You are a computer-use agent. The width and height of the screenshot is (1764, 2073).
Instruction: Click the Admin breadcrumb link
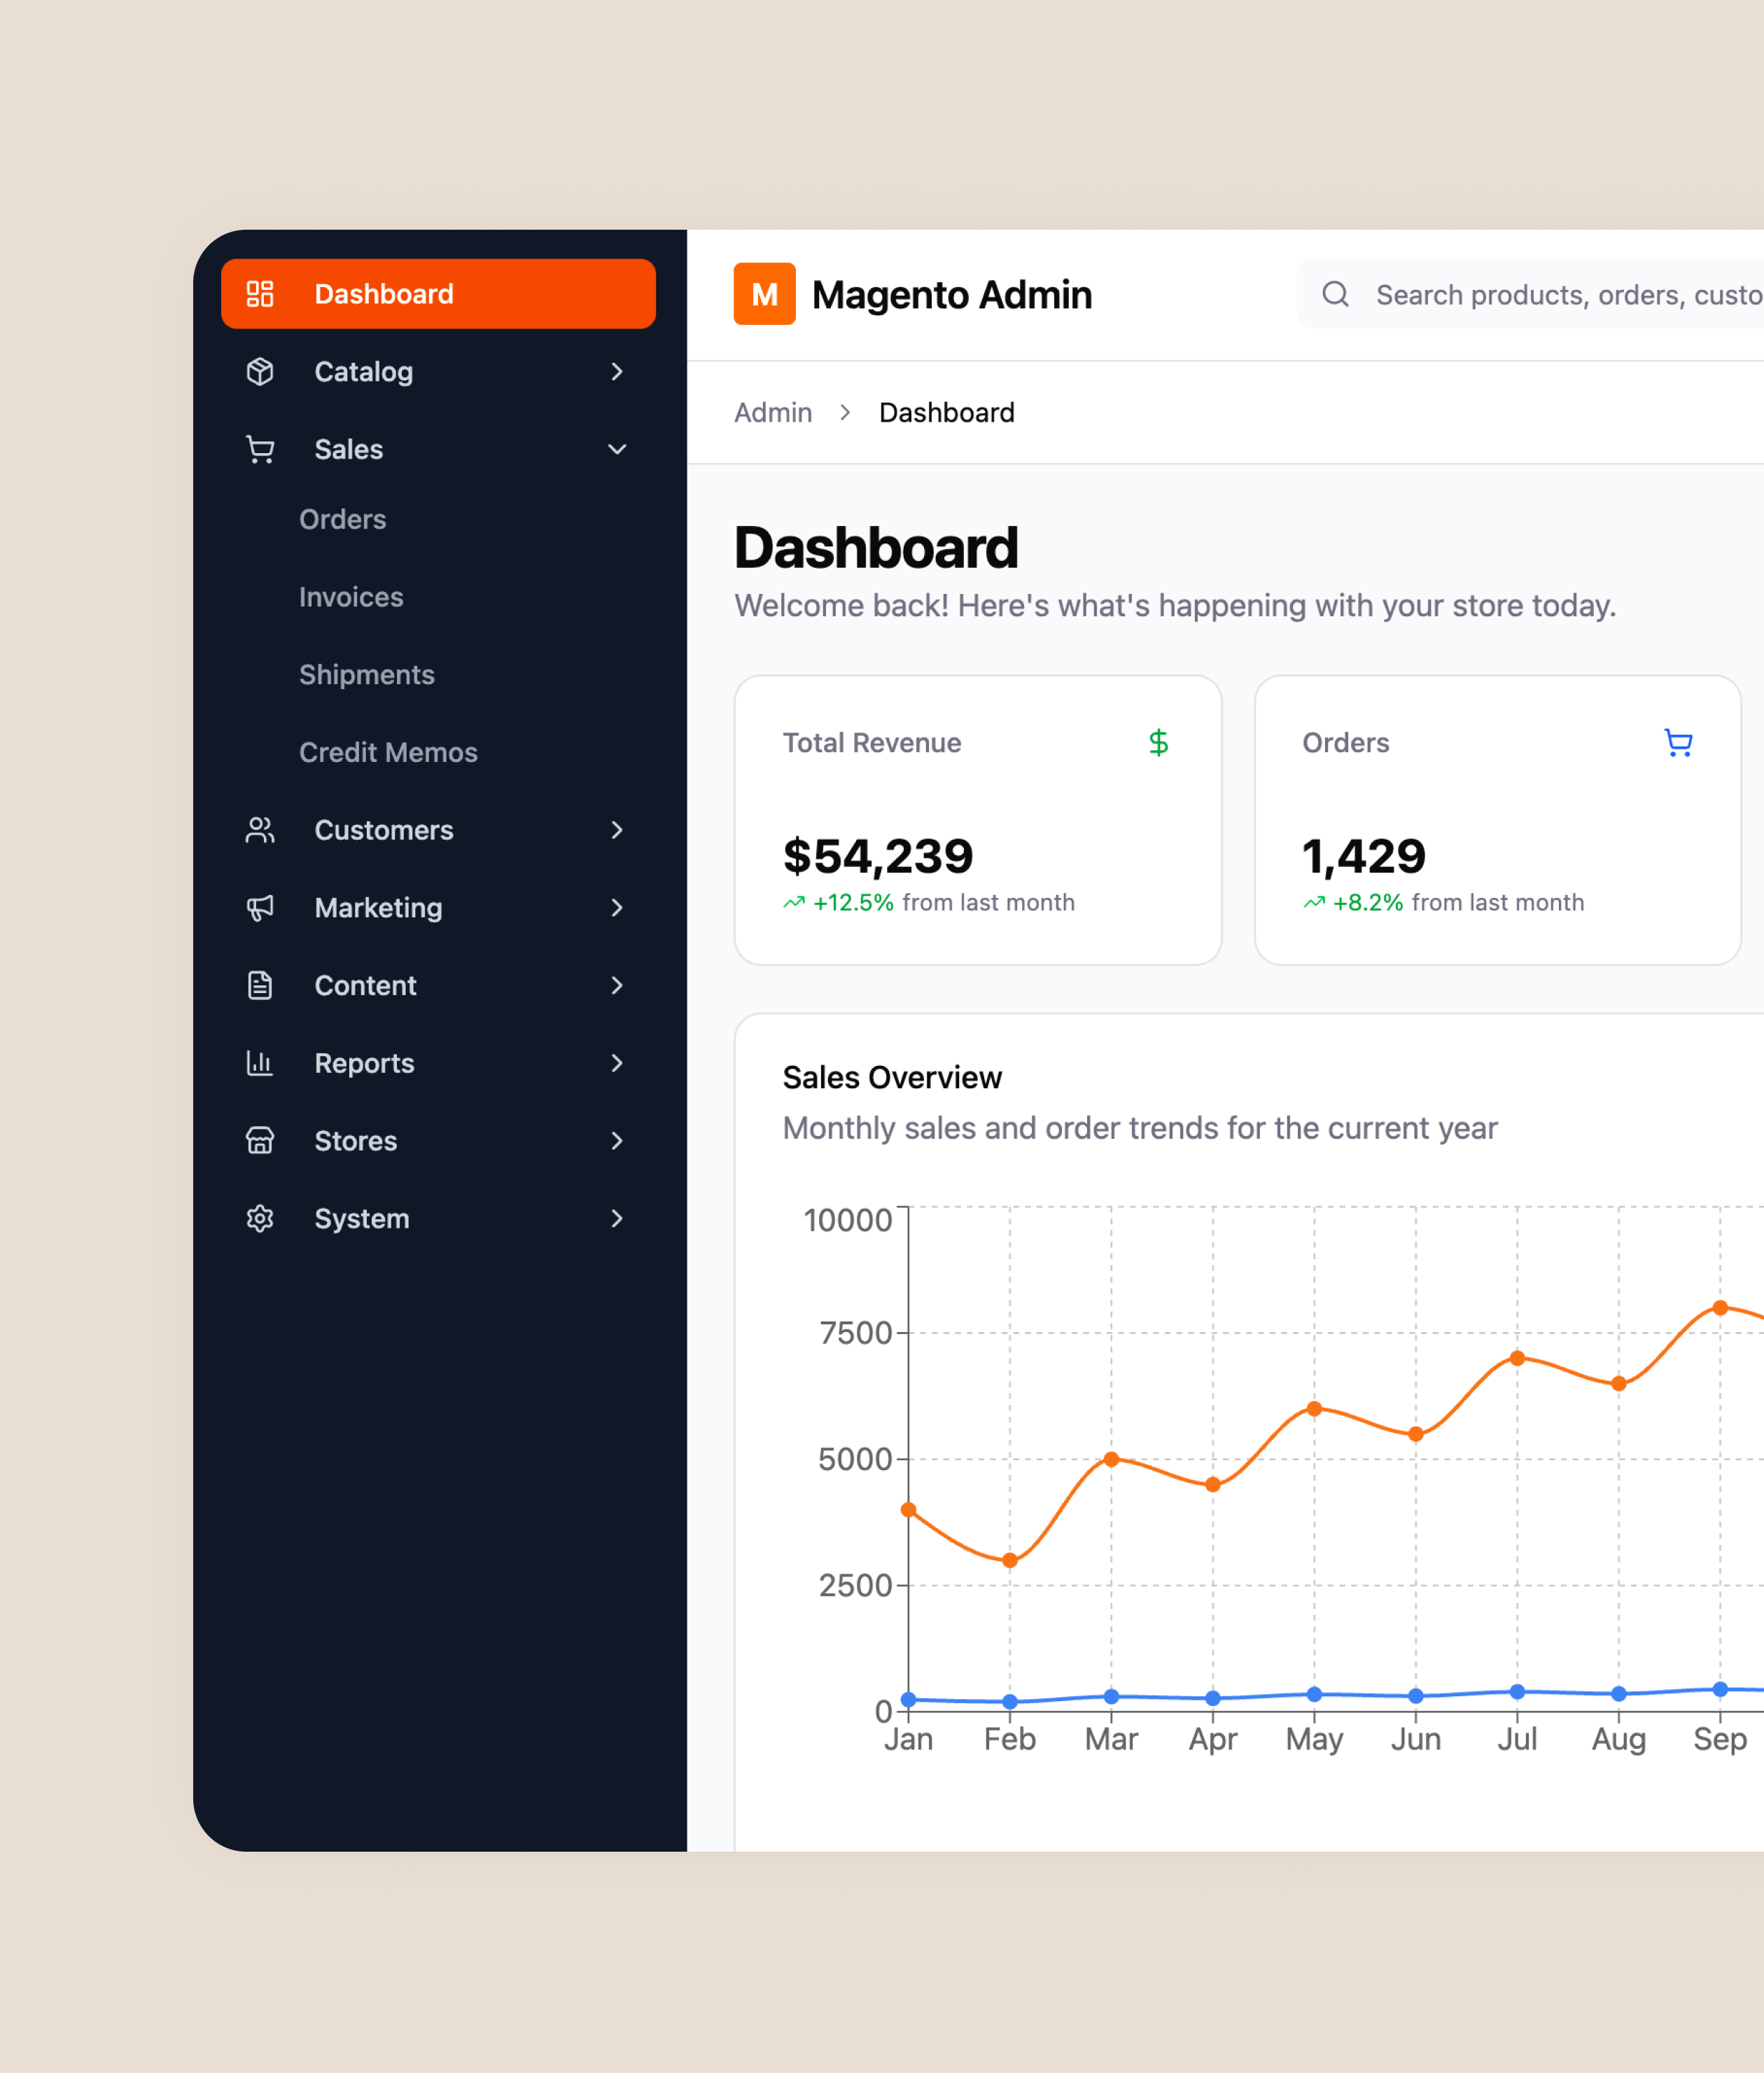pos(773,412)
